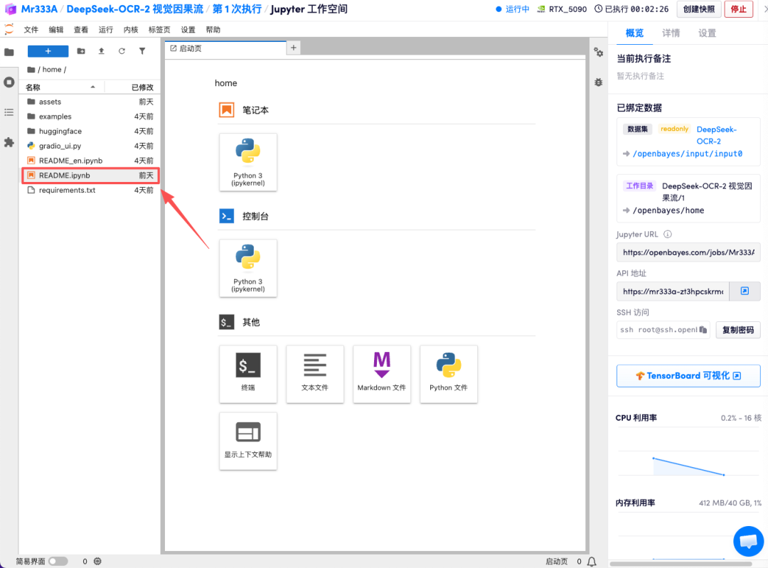Open 显示上下文帮助 launcher card
The height and width of the screenshot is (568, 768).
(248, 441)
